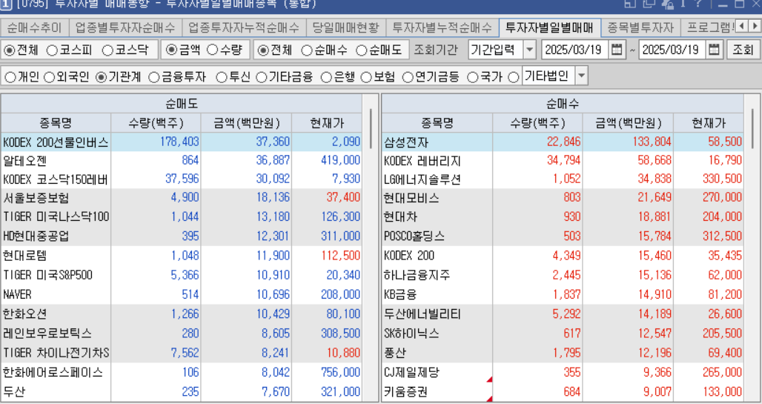Select the 보험 radio button
The image size is (762, 404).
[x=366, y=77]
